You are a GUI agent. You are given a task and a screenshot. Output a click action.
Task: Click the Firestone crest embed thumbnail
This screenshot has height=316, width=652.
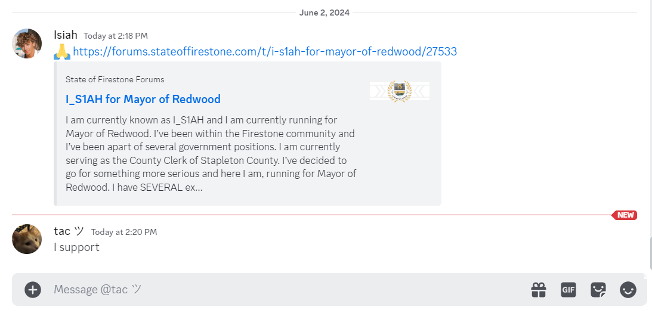(400, 91)
